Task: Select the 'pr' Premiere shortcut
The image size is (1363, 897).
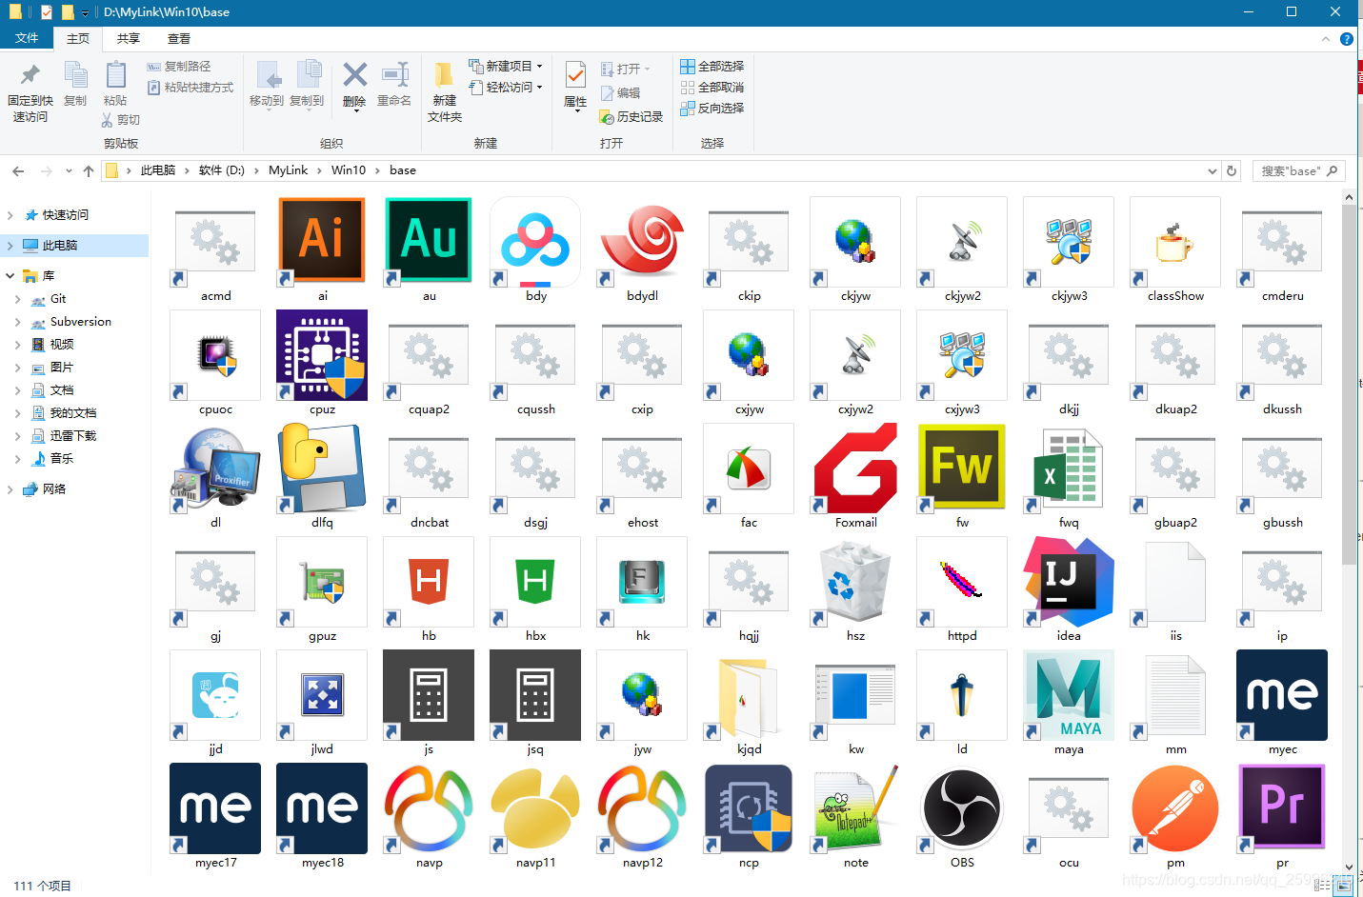Action: [1282, 808]
